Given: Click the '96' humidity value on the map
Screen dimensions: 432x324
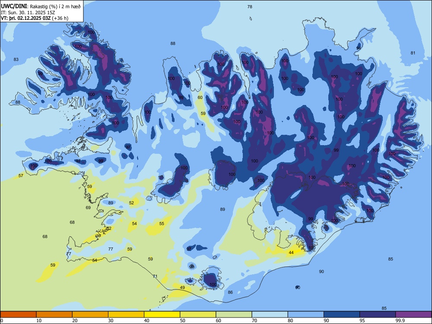Looking at the screenshot, I should [x=192, y=267].
